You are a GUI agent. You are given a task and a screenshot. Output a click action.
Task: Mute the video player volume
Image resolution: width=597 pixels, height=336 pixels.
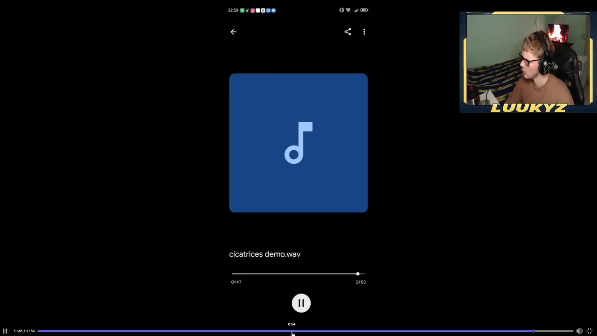pos(579,331)
